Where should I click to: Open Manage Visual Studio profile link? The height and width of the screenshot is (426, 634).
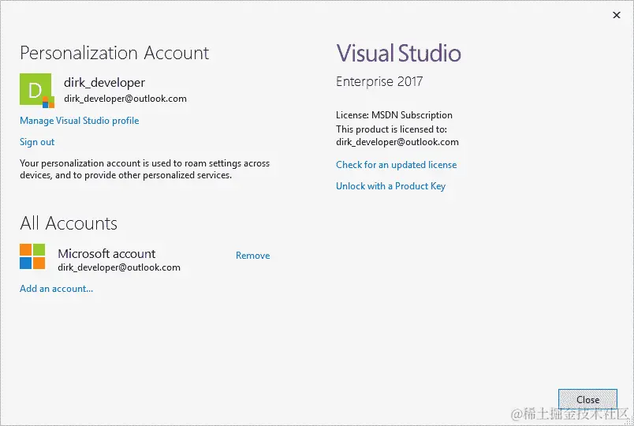(x=79, y=121)
